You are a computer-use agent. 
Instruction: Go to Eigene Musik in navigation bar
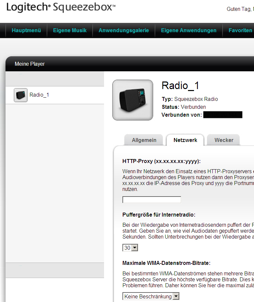(x=70, y=30)
